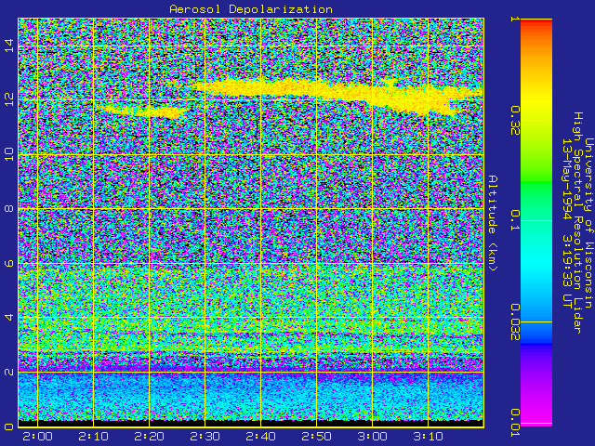Viewport: 595px width, 446px height.
Task: Click the colorbar label 0.1
Action: 514,221
